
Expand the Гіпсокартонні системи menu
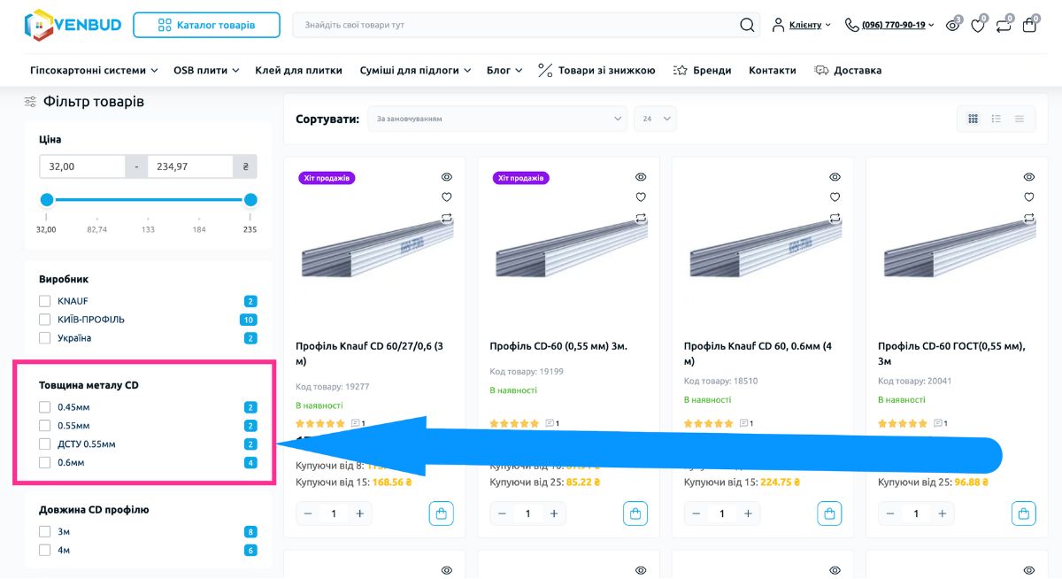94,70
